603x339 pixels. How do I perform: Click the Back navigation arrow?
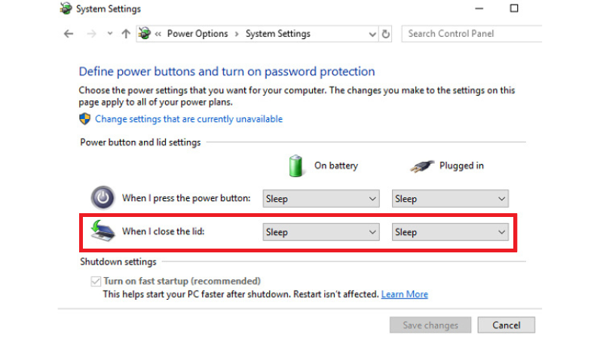point(69,34)
